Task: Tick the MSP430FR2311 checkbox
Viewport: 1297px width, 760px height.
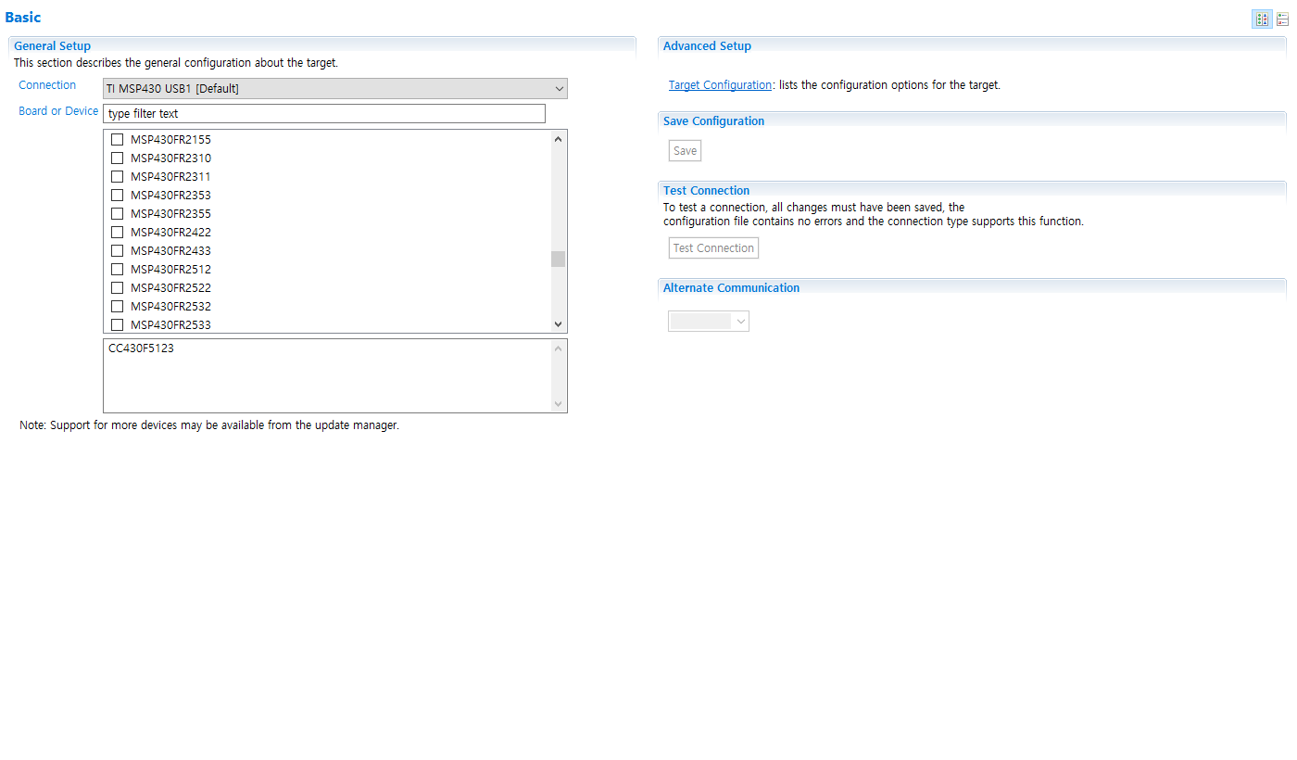Action: pos(118,177)
